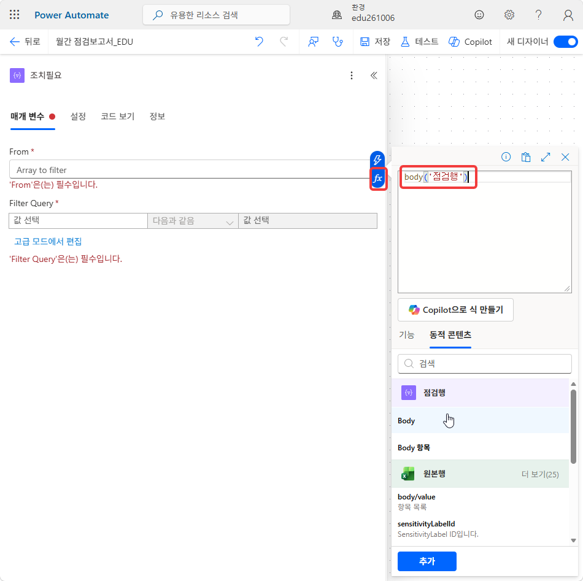
Task: Open the 코드 보기 tab
Action: click(117, 117)
